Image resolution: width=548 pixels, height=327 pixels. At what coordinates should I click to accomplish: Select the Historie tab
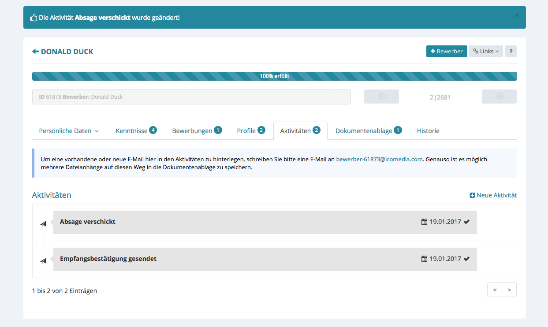click(428, 131)
